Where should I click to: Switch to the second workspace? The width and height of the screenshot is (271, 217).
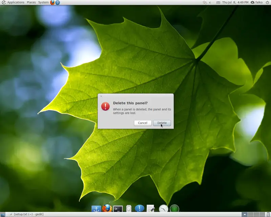pyautogui.click(x=250, y=214)
